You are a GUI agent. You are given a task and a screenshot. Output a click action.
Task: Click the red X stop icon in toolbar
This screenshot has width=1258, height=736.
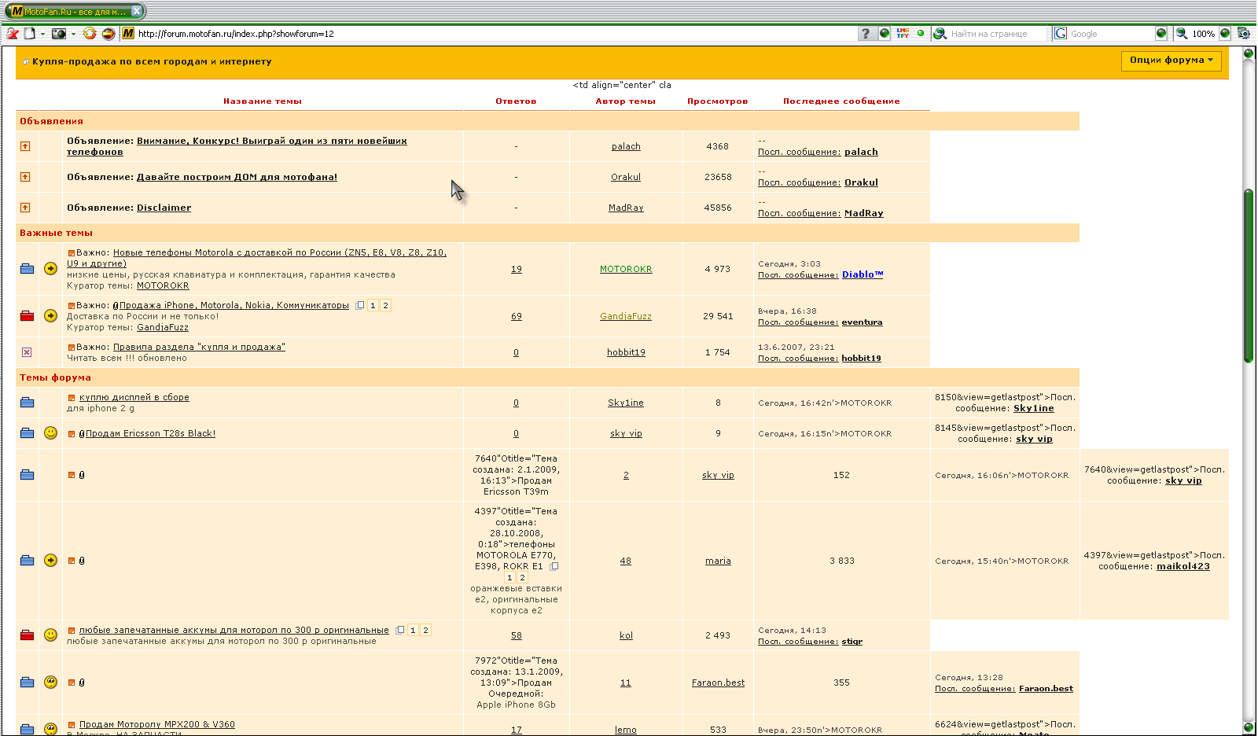pyautogui.click(x=13, y=34)
